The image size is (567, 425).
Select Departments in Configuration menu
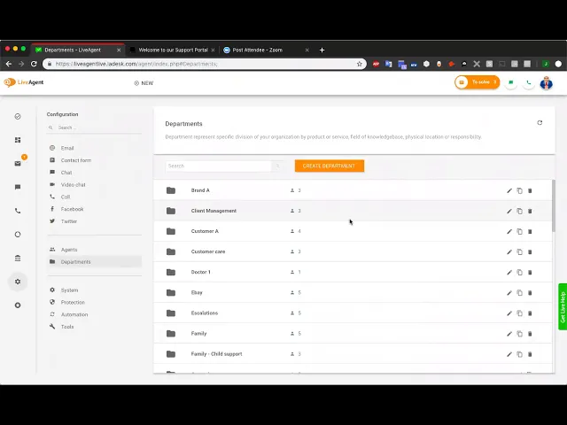(95, 262)
